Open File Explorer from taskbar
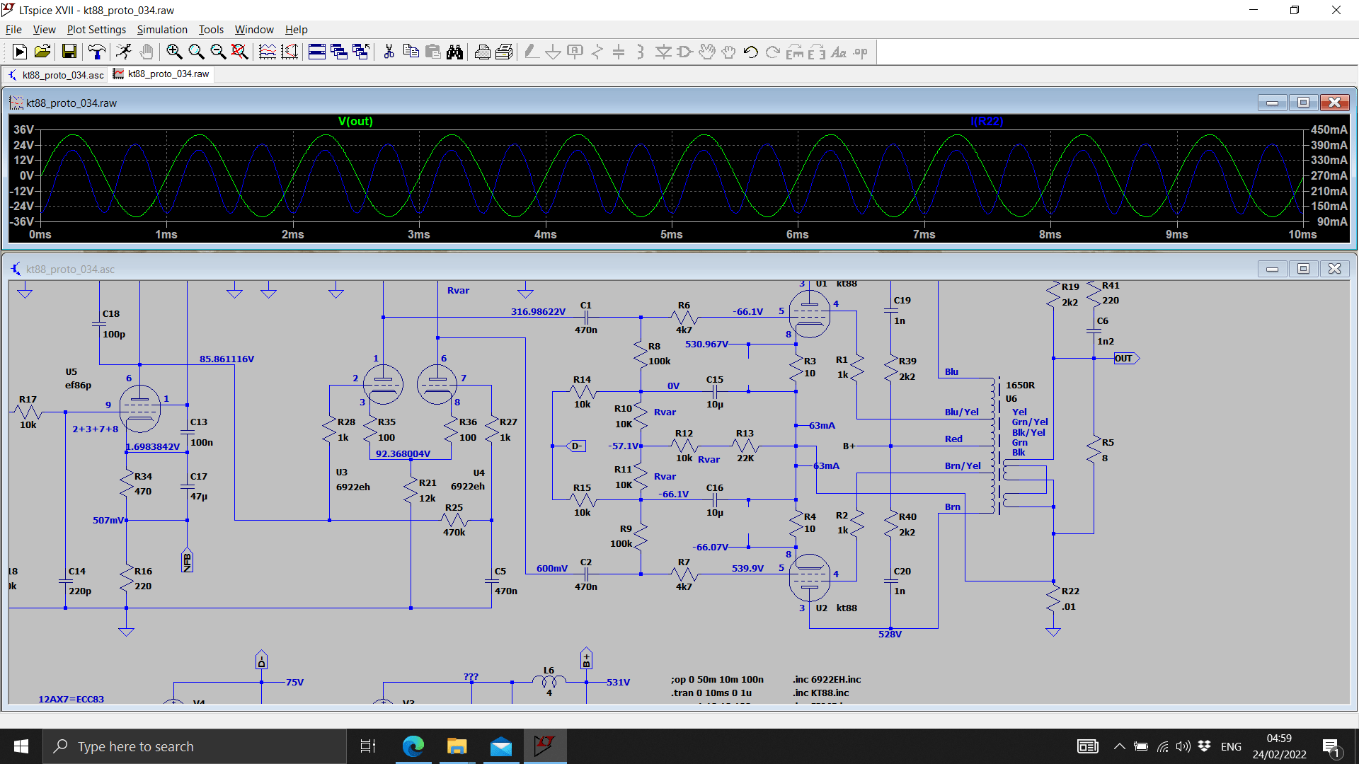 tap(457, 746)
